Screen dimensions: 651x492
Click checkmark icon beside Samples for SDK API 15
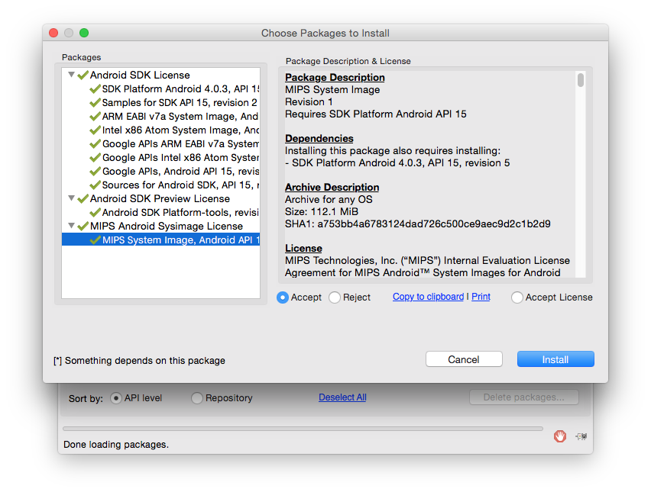[x=95, y=102]
